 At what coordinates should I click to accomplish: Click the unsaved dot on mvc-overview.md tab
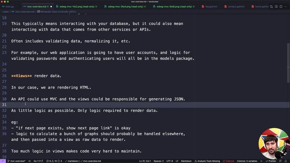51,6
